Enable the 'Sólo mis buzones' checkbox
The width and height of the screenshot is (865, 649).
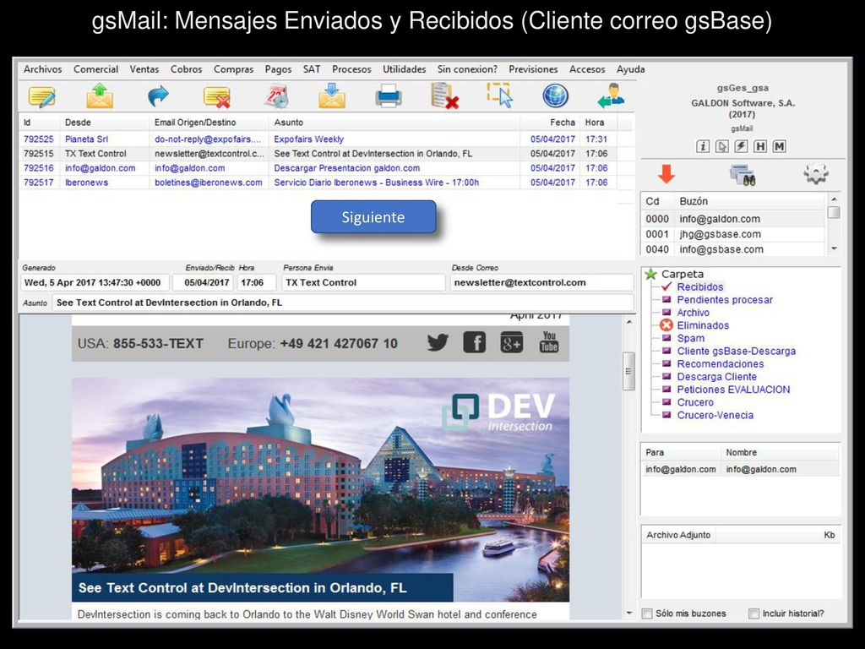(x=647, y=614)
